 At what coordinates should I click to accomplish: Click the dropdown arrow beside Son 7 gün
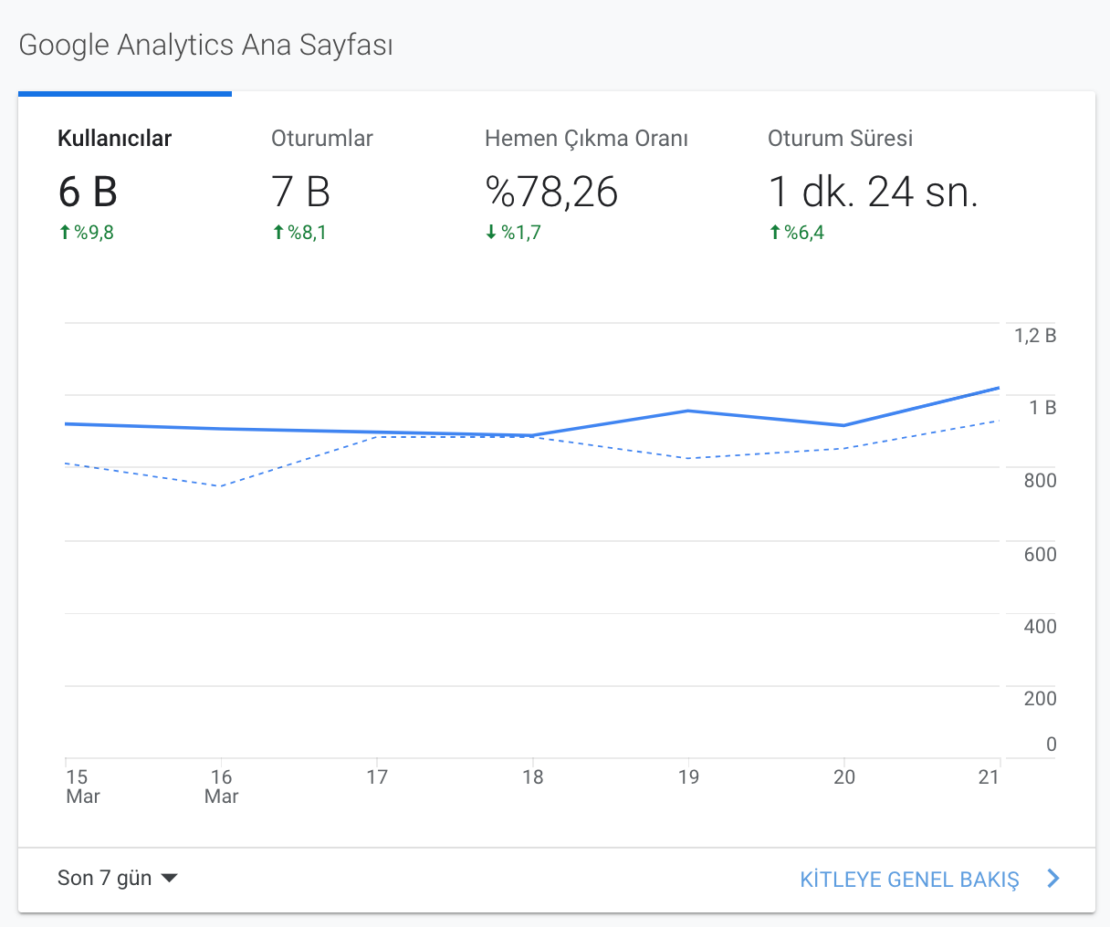click(169, 879)
